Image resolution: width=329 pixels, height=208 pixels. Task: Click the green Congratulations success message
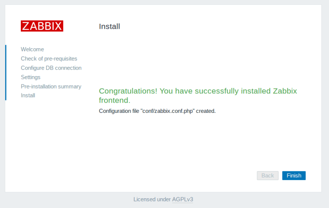[x=197, y=96]
